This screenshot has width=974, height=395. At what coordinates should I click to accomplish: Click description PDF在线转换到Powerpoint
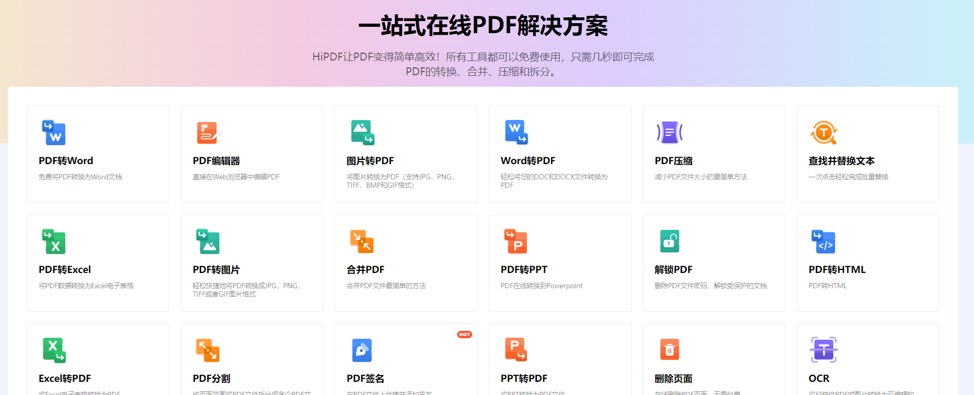point(542,286)
